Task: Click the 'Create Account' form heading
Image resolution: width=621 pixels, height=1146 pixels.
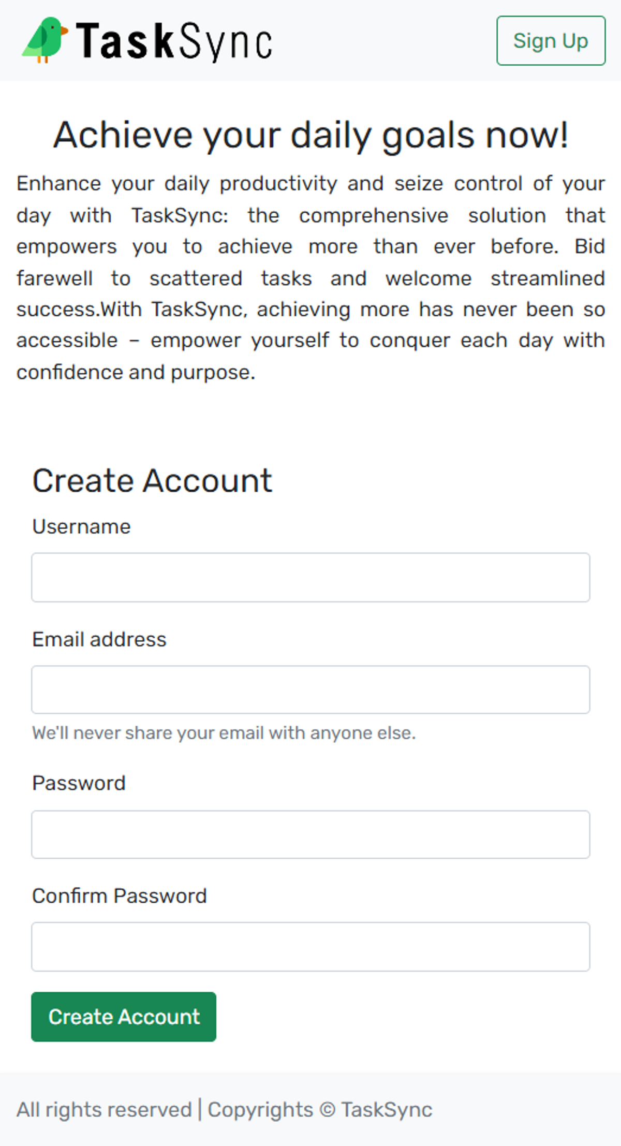Action: 152,480
